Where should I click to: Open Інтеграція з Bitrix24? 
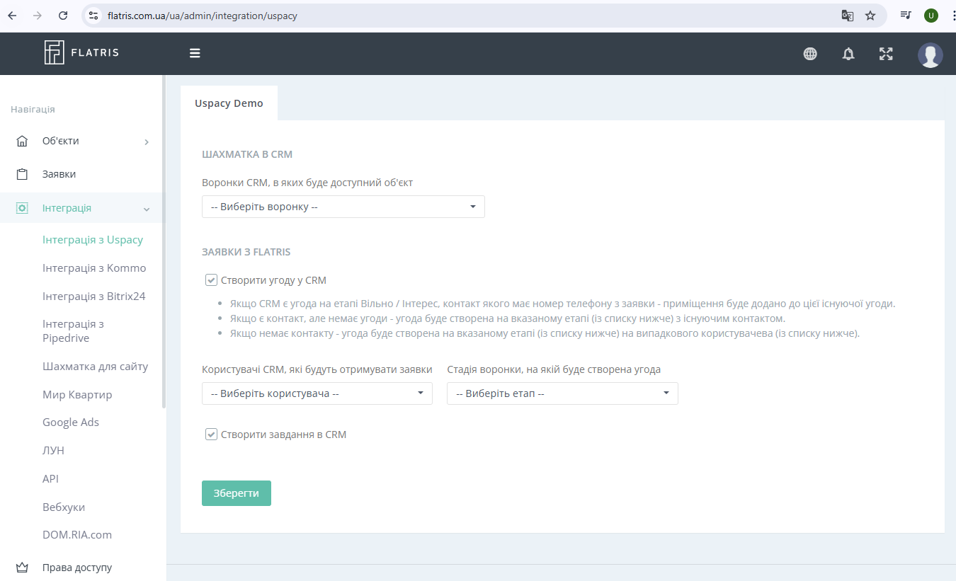pos(94,297)
